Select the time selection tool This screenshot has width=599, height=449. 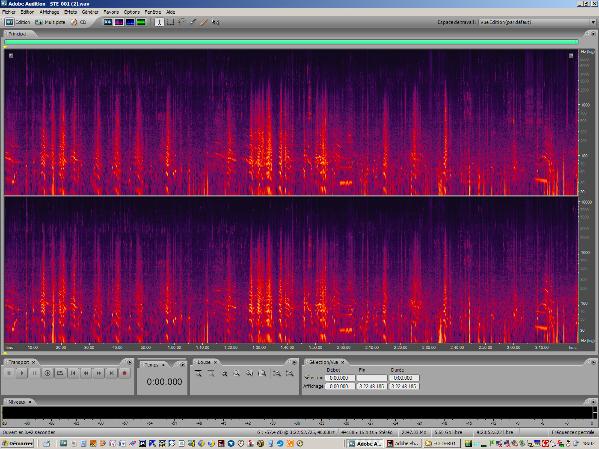click(159, 22)
